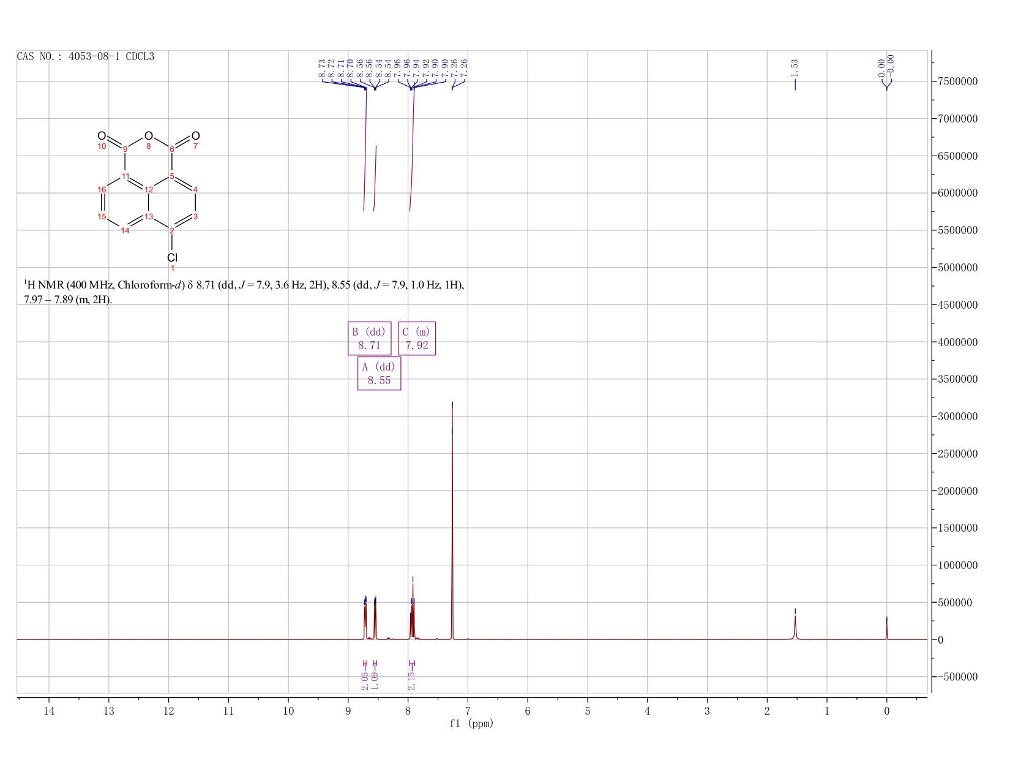Click the water peak at 1.53 ppm
Screen dimensions: 1010x781
click(x=795, y=627)
